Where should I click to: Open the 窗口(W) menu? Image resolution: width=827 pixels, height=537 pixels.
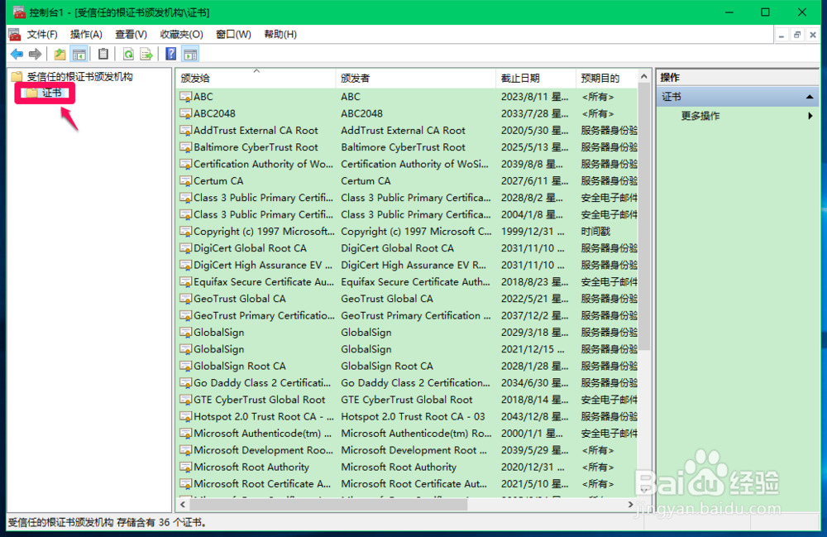[x=234, y=34]
